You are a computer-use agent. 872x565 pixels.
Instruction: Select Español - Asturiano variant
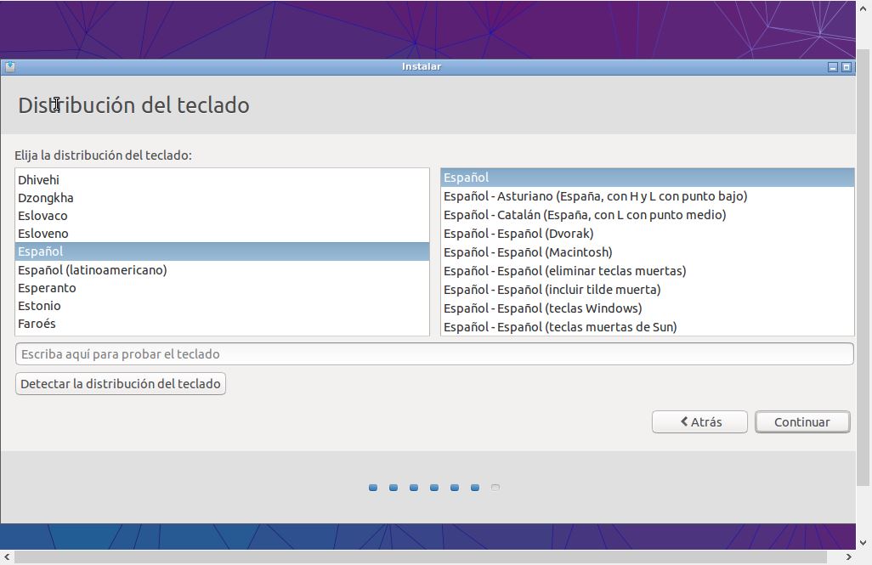coord(595,196)
